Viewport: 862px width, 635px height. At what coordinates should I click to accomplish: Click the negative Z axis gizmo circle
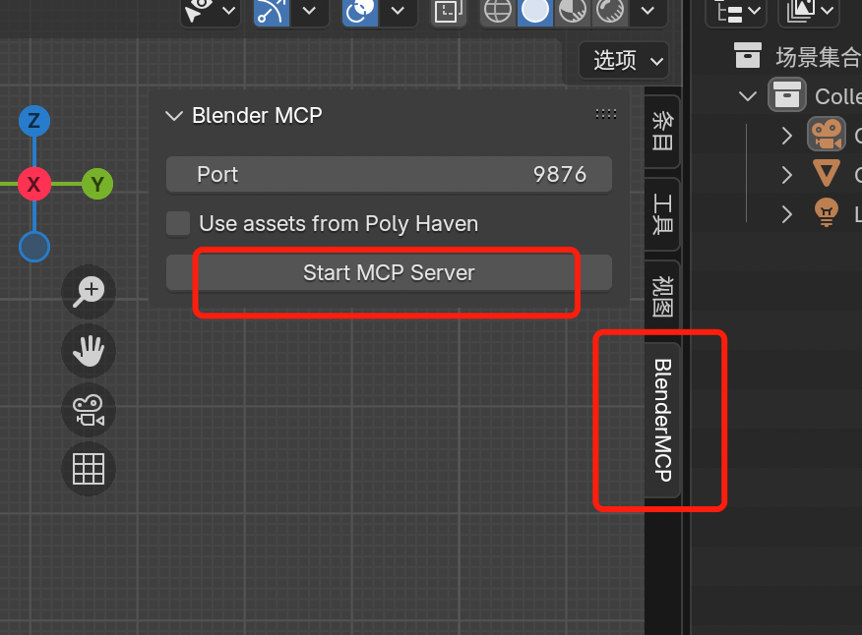(34, 247)
